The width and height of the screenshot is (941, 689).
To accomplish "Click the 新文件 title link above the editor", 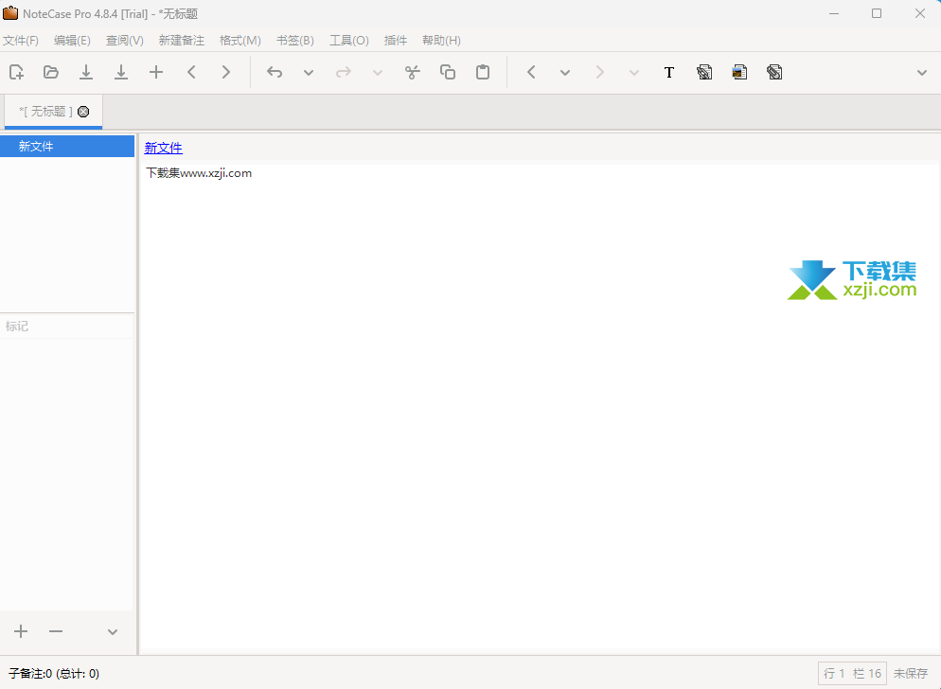I will pyautogui.click(x=163, y=148).
